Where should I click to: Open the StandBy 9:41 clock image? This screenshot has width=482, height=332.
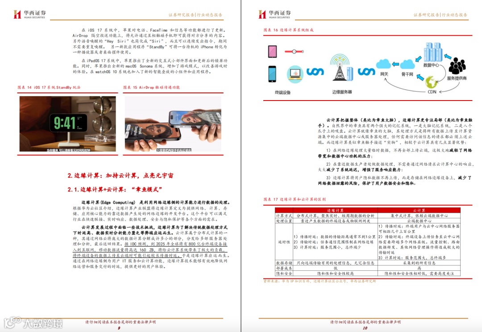tap(68, 124)
